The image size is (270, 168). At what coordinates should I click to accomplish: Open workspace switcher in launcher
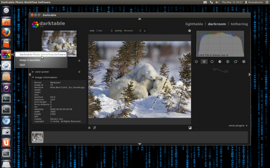(6, 153)
